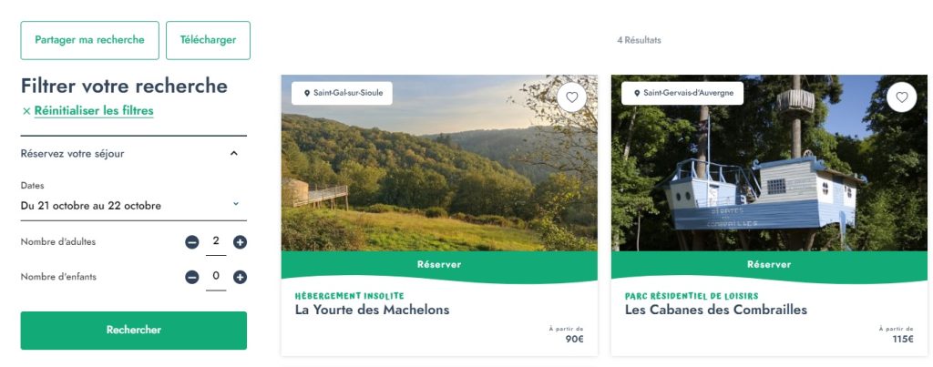This screenshot has height=367, width=933.
Task: Click Saint-Gervais-d'Auvergne location pin tag
Action: (x=682, y=93)
